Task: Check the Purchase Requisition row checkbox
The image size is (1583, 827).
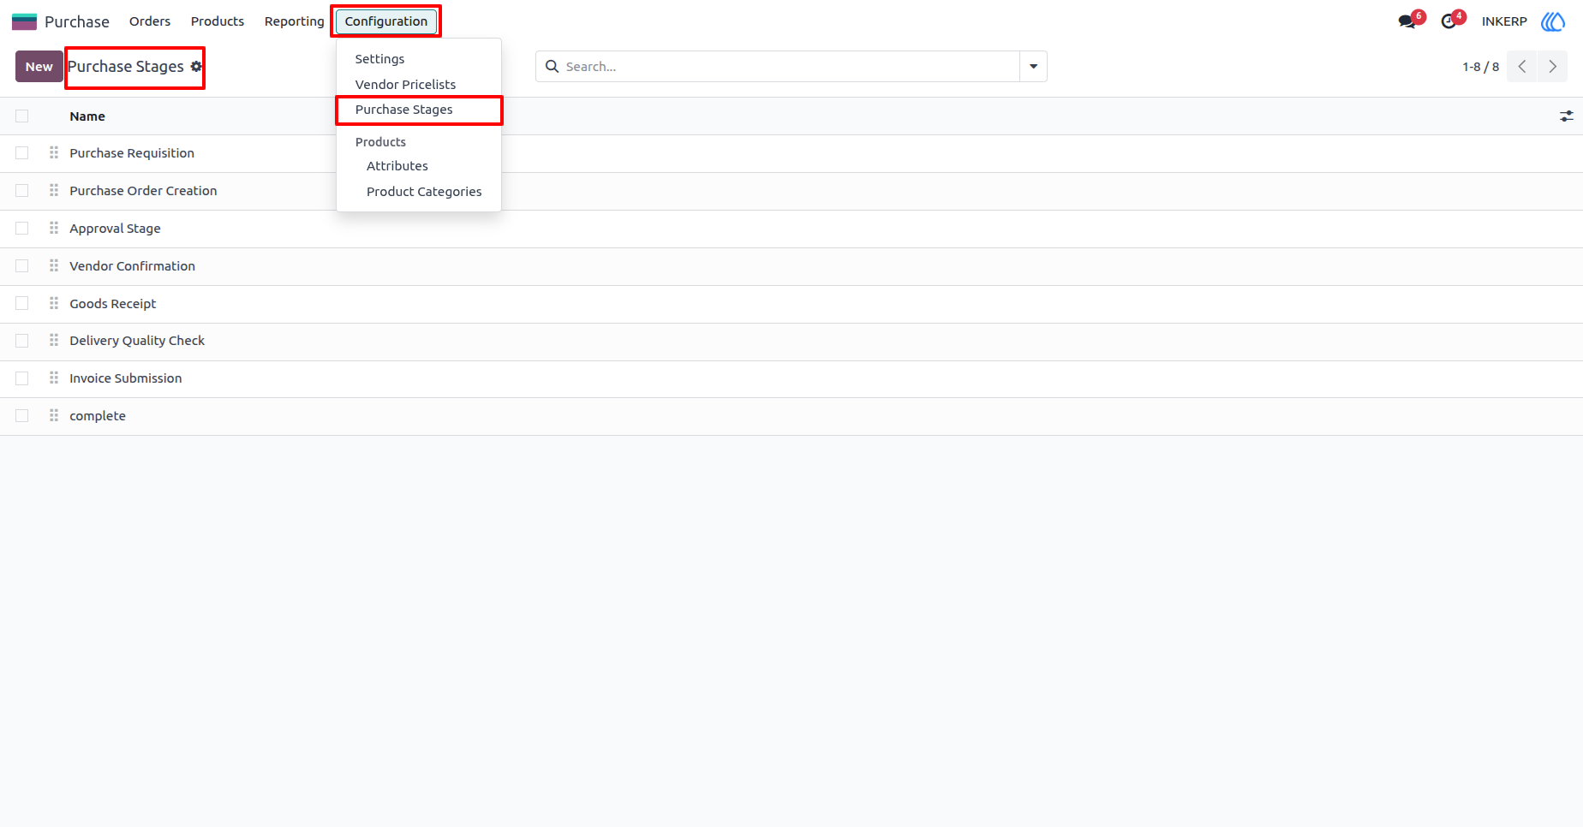Action: (x=22, y=153)
